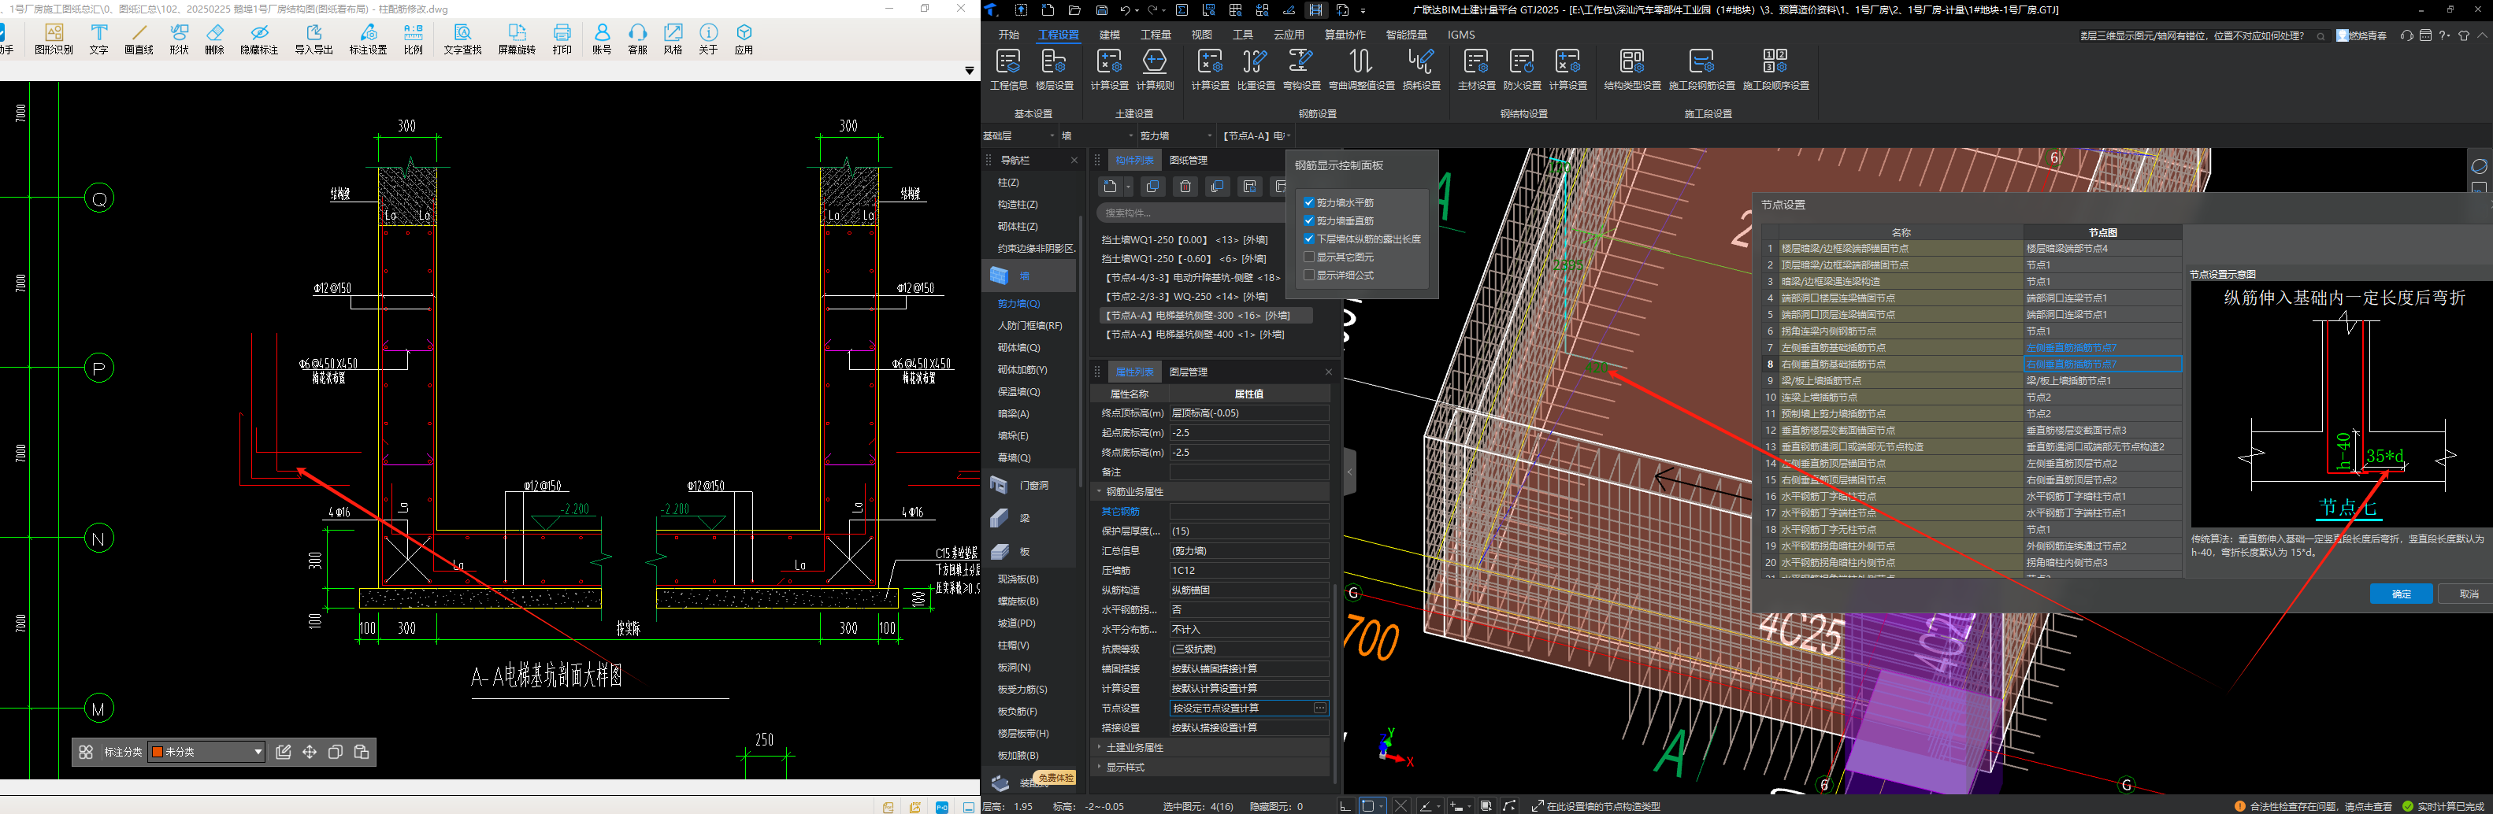Viewport: 2493px width, 814px height.
Task: Open 屏幕旋转 screen rotation
Action: click(517, 39)
